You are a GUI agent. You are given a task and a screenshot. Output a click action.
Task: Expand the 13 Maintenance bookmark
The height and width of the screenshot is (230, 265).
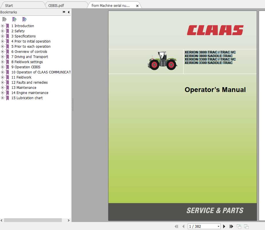2,87
